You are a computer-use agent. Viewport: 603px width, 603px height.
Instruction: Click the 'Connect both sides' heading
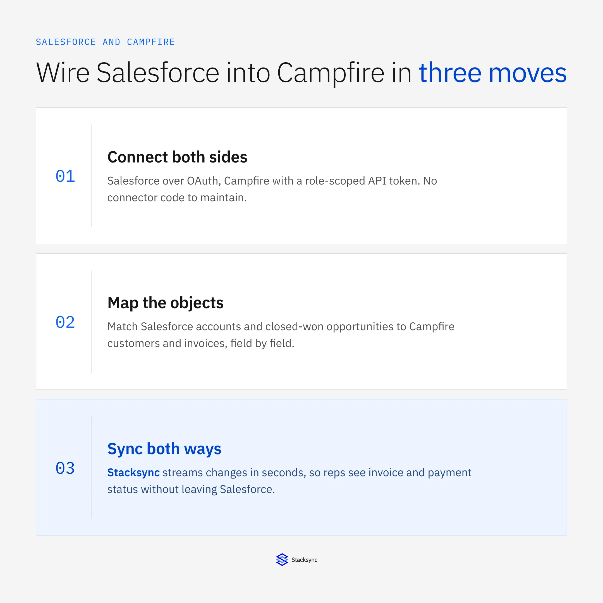177,157
